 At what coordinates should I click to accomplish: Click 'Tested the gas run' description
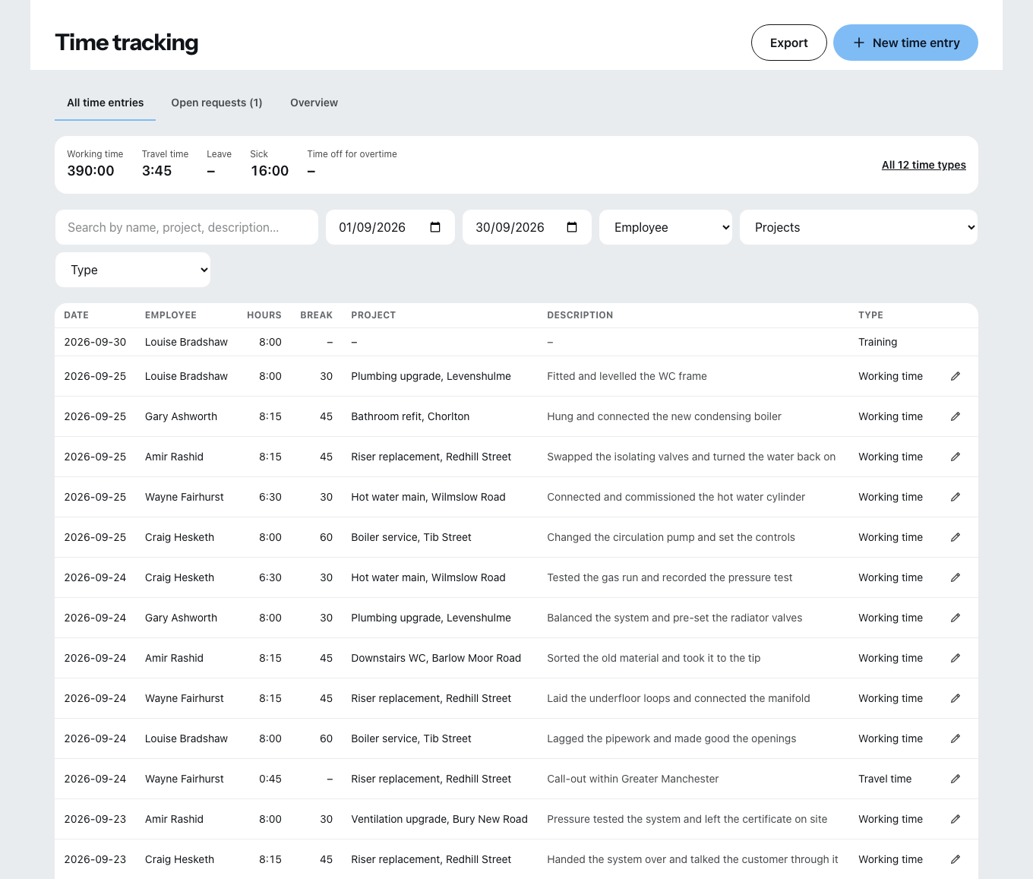(x=669, y=577)
